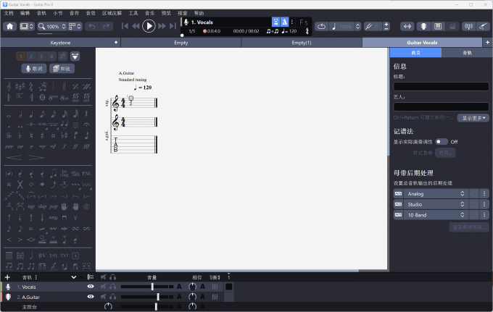Viewport: 493px width, 312px height.
Task: Open key signature (sharps) tool
Action: [x=20, y=86]
